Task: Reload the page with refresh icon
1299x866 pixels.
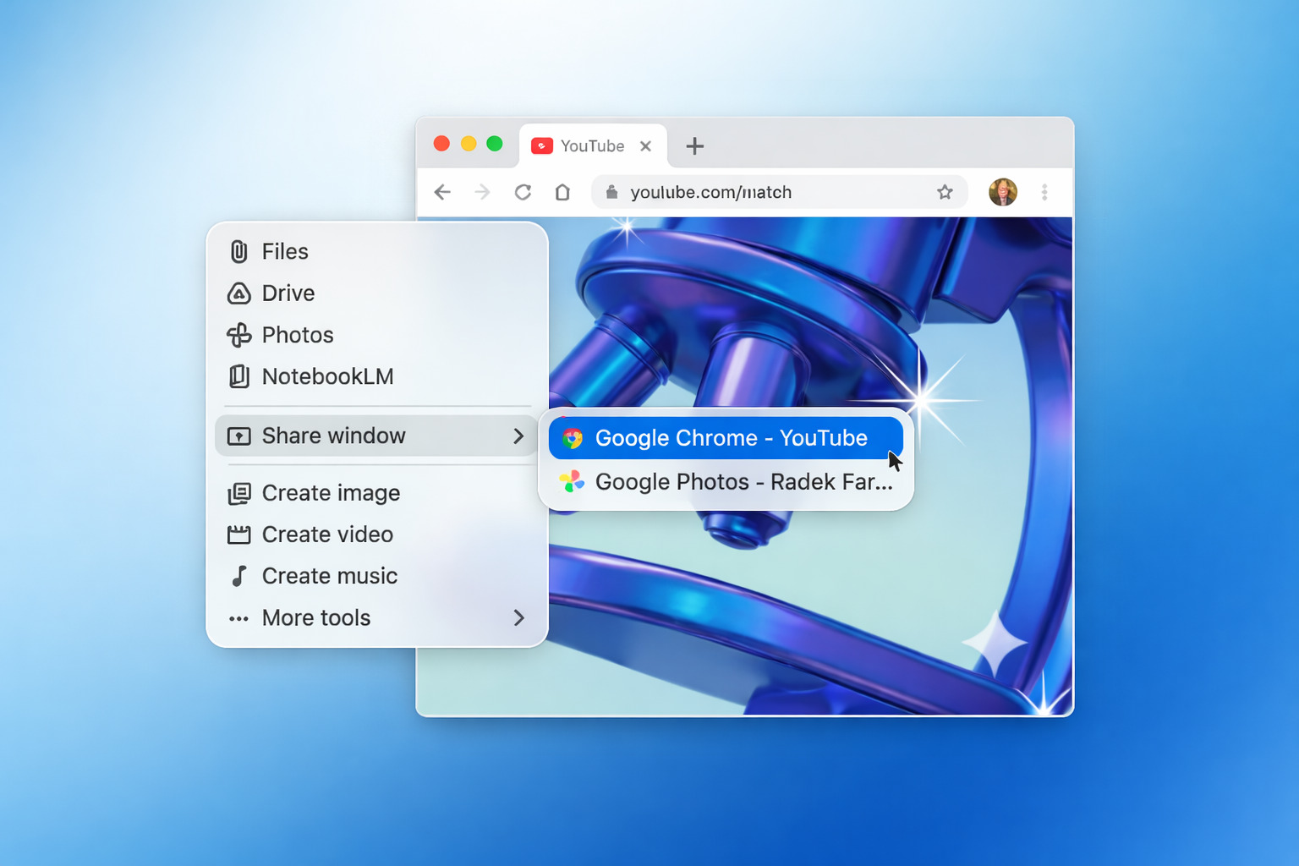Action: pyautogui.click(x=523, y=192)
